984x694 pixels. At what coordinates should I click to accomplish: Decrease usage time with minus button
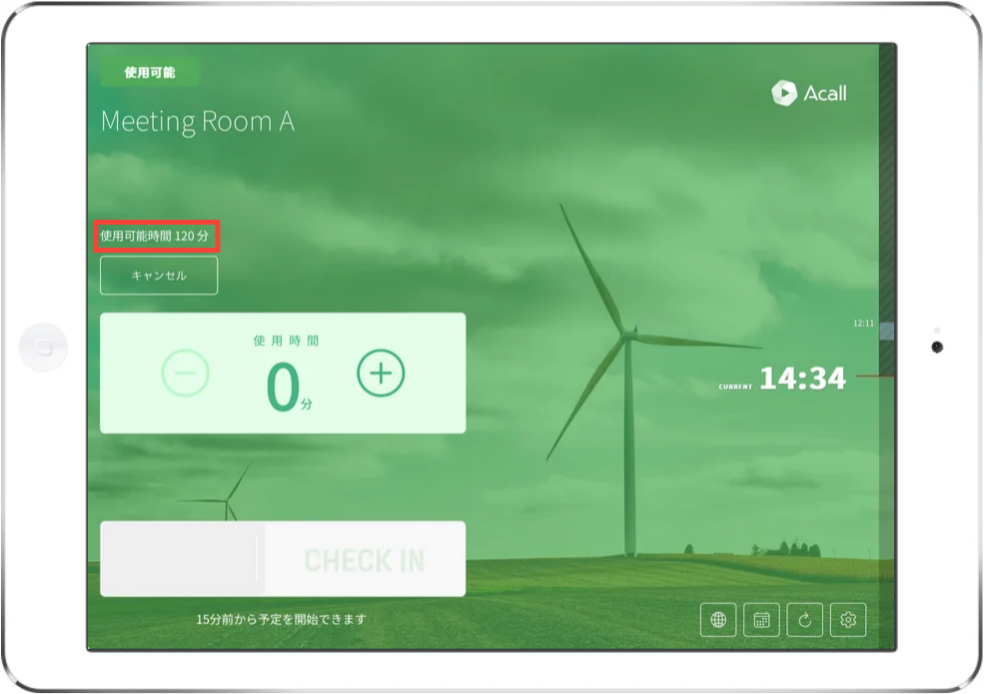pos(186,374)
